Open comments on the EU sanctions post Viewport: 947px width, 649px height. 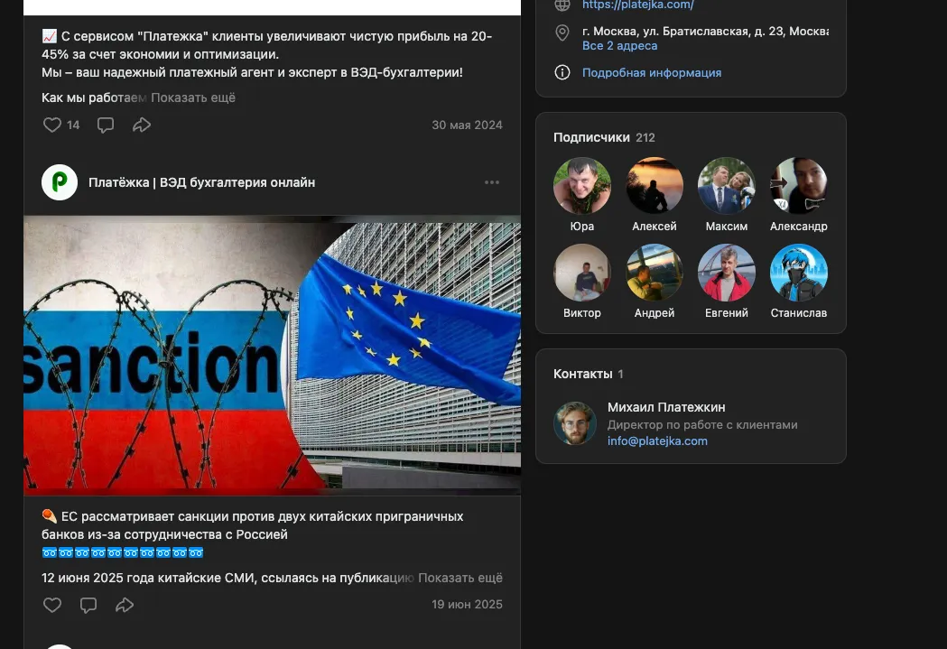click(x=88, y=605)
